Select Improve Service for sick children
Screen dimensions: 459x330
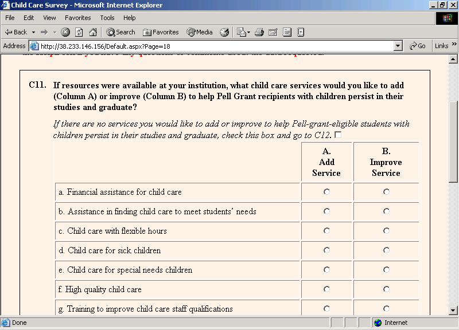coord(386,250)
